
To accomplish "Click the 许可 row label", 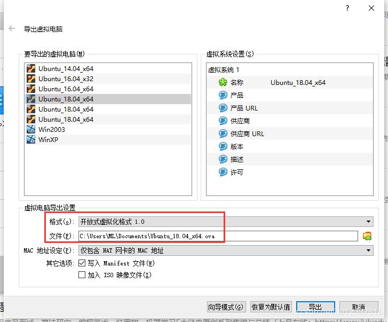I will 237,172.
